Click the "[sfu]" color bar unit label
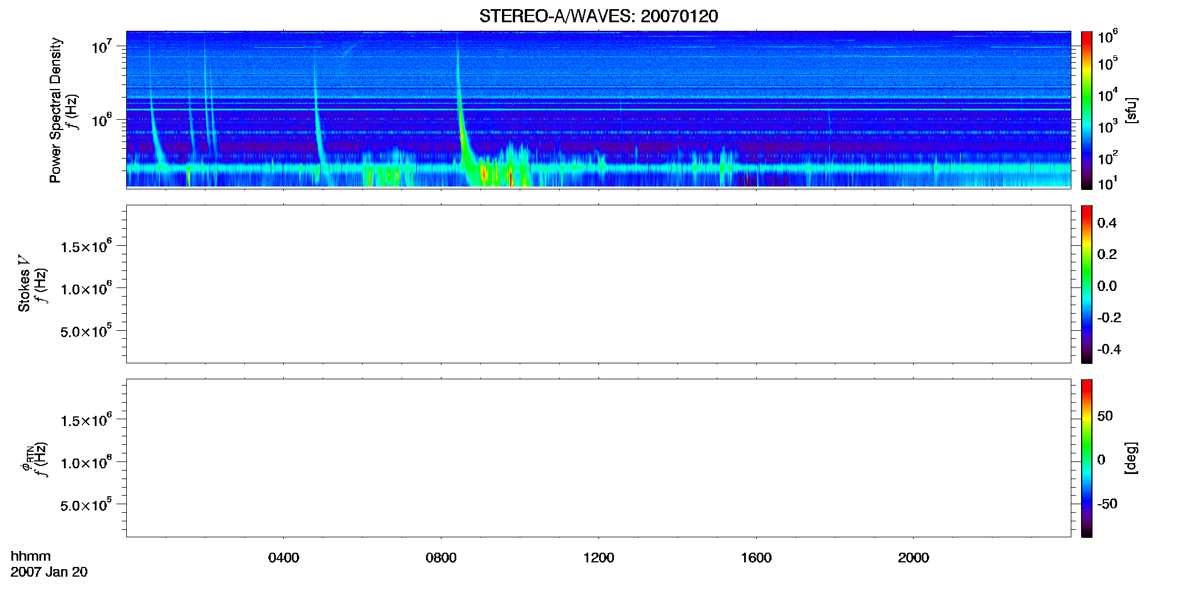Screen dimensions: 1197x616 1131,110
